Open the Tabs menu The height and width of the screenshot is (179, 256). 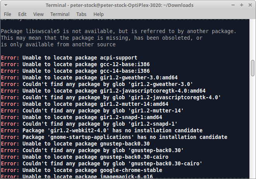[x=81, y=14]
